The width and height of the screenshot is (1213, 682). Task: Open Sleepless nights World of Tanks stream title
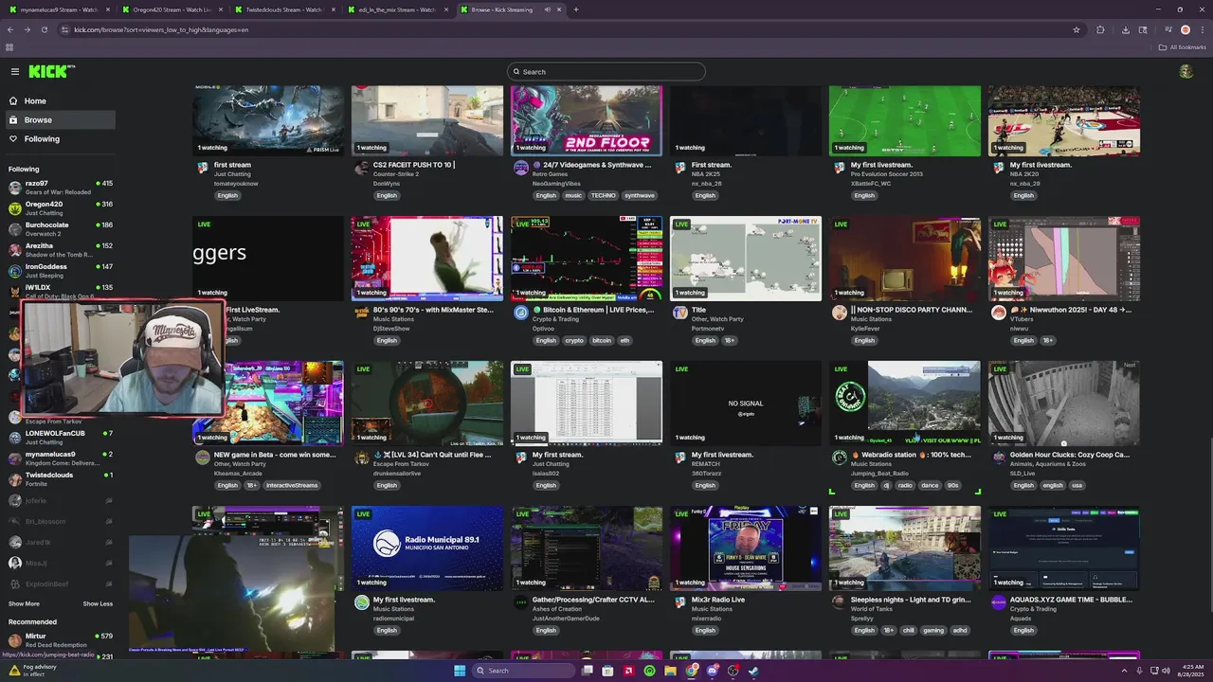(x=911, y=600)
